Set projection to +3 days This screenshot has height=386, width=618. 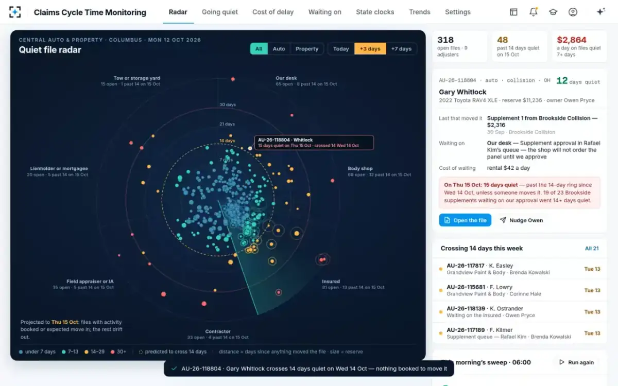(370, 49)
